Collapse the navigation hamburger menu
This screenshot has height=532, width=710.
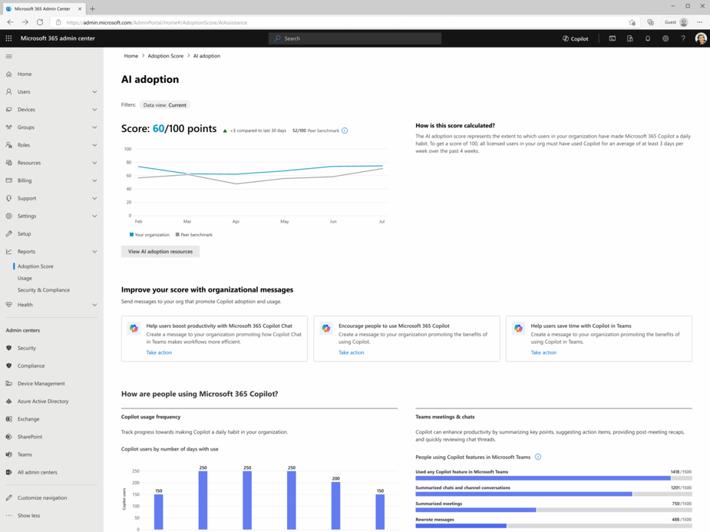8,56
